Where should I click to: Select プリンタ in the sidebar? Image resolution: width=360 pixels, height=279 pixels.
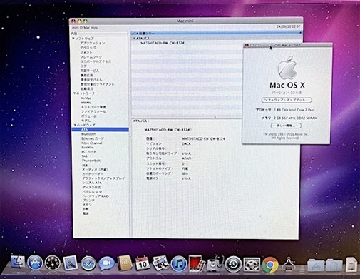(x=88, y=201)
